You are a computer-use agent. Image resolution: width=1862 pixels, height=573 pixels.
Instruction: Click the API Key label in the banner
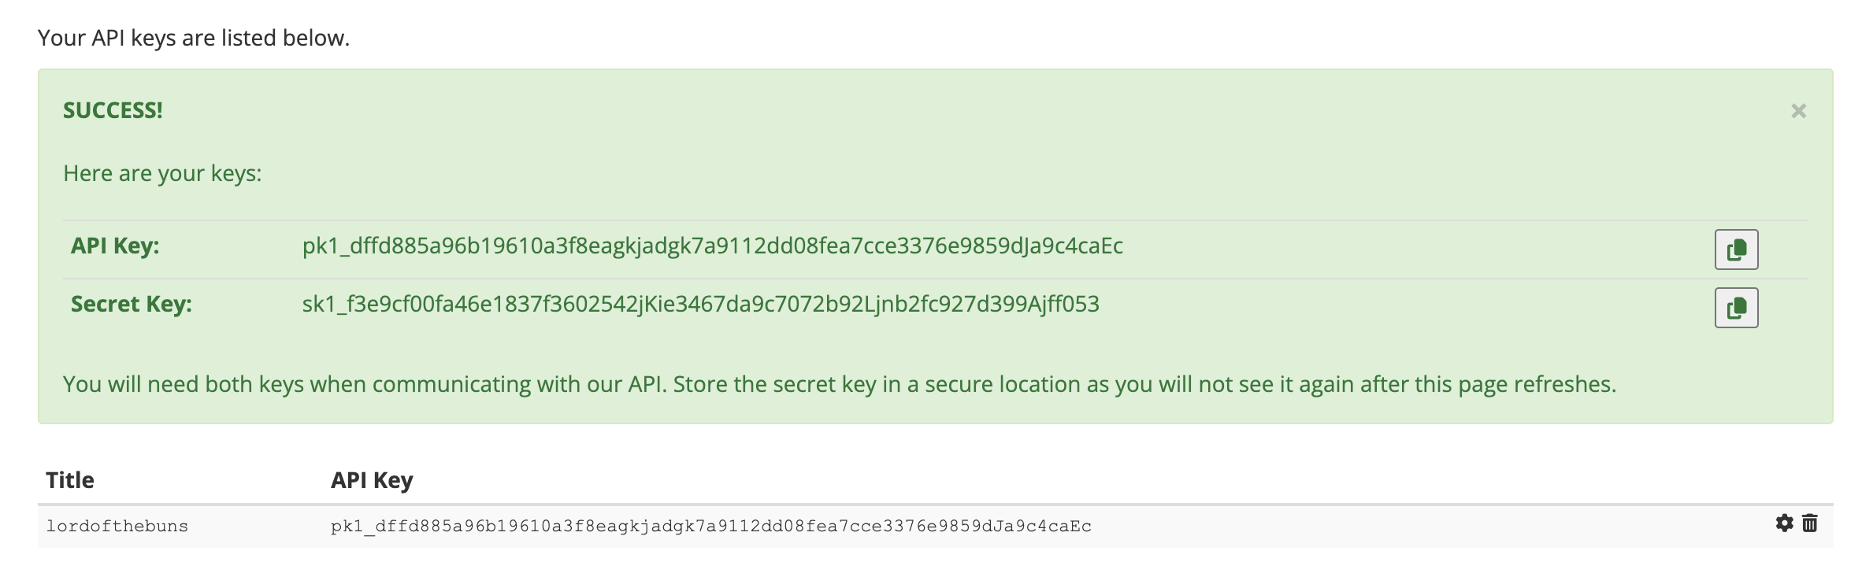114,246
